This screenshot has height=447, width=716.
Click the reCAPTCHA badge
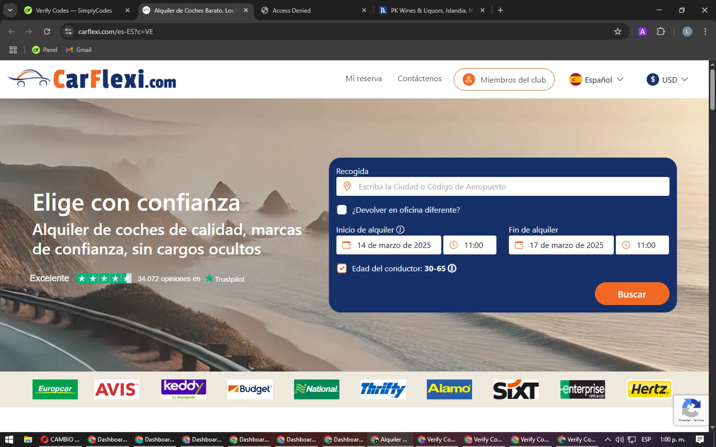(691, 410)
